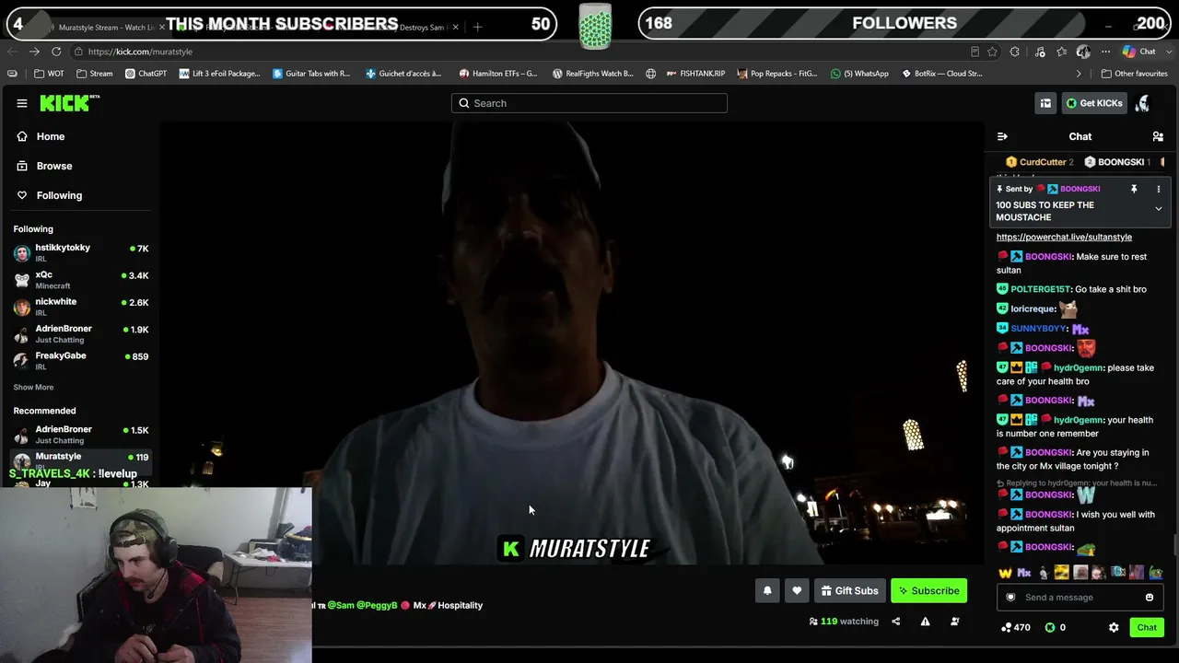The image size is (1179, 663).
Task: Click the shield icon in chat input
Action: (x=1010, y=598)
